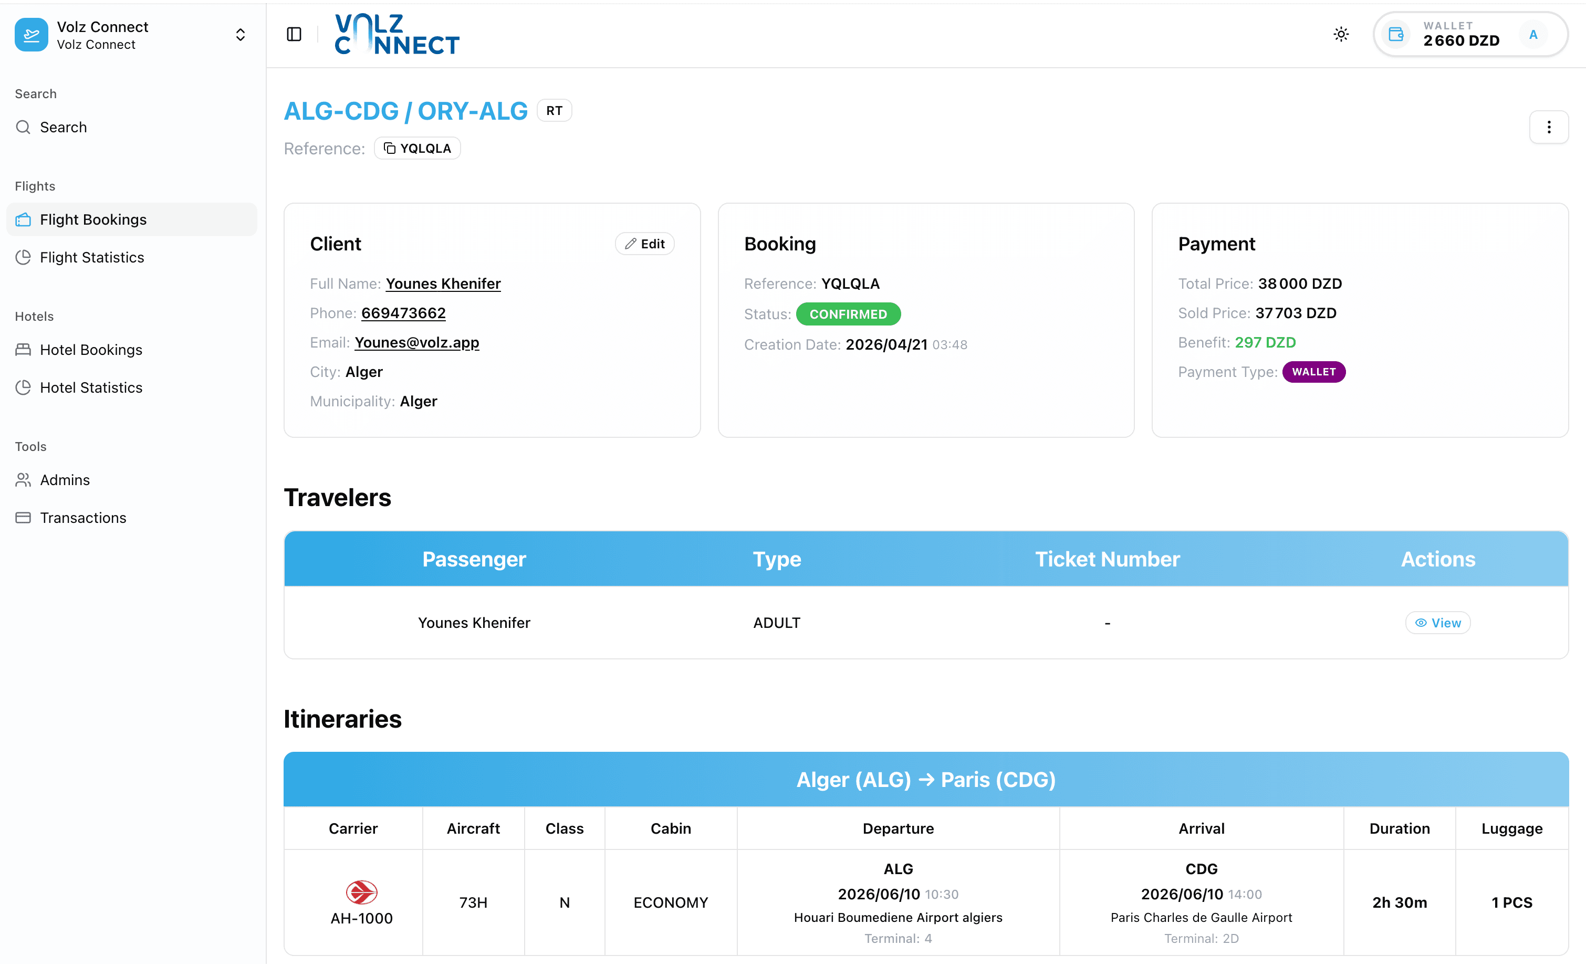Expand the Volz Connect workspace switcher chevron
This screenshot has height=966, width=1586.
(x=240, y=35)
